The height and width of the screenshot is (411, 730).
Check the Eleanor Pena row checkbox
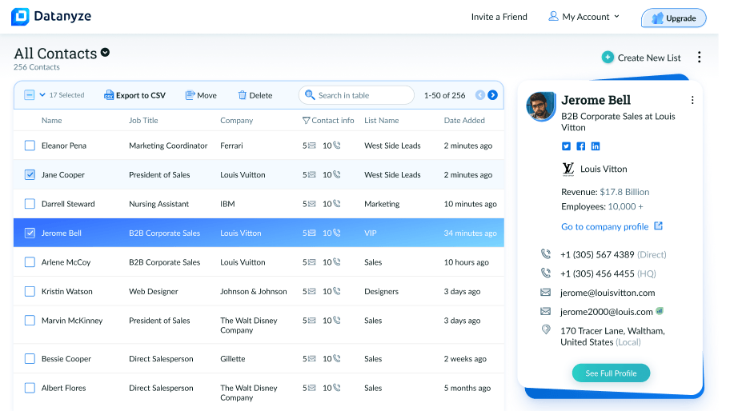30,146
